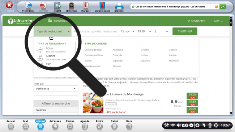
Task: Click the red Fermer close icon
Action: pos(9,5)
